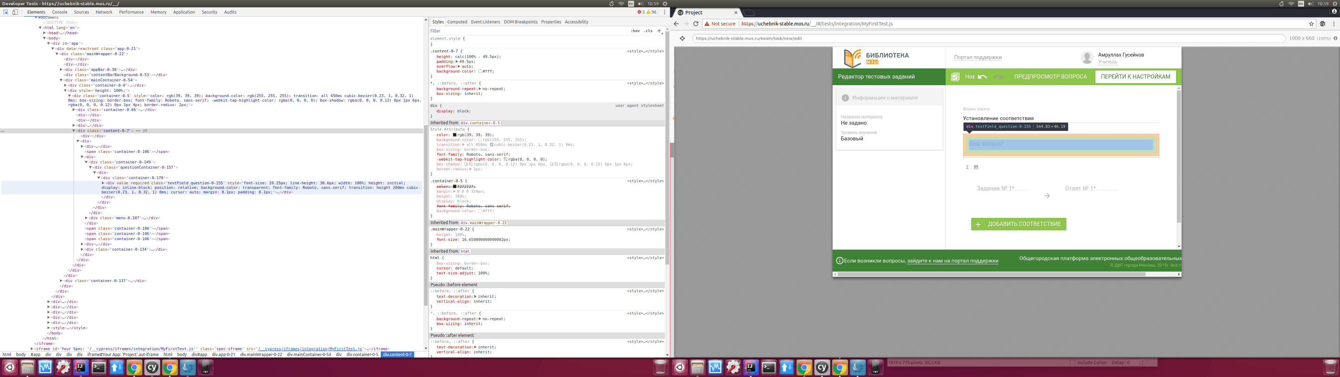Toggle the .cls class editor

pyautogui.click(x=648, y=31)
